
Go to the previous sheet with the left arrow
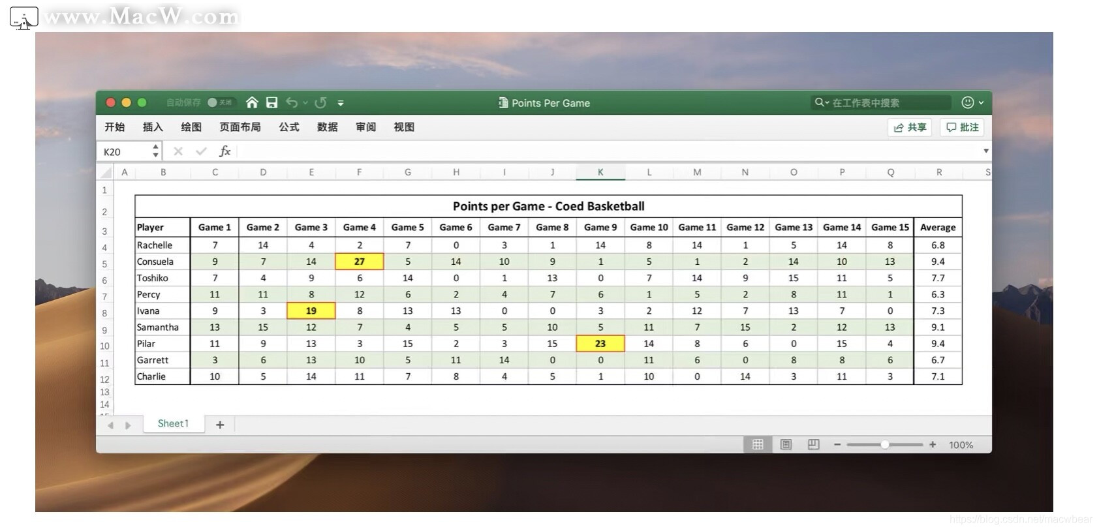coord(110,425)
